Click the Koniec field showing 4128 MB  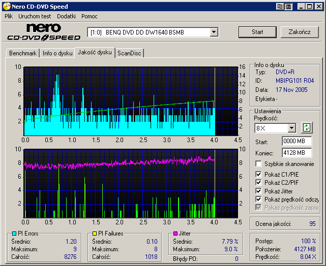coord(297,153)
